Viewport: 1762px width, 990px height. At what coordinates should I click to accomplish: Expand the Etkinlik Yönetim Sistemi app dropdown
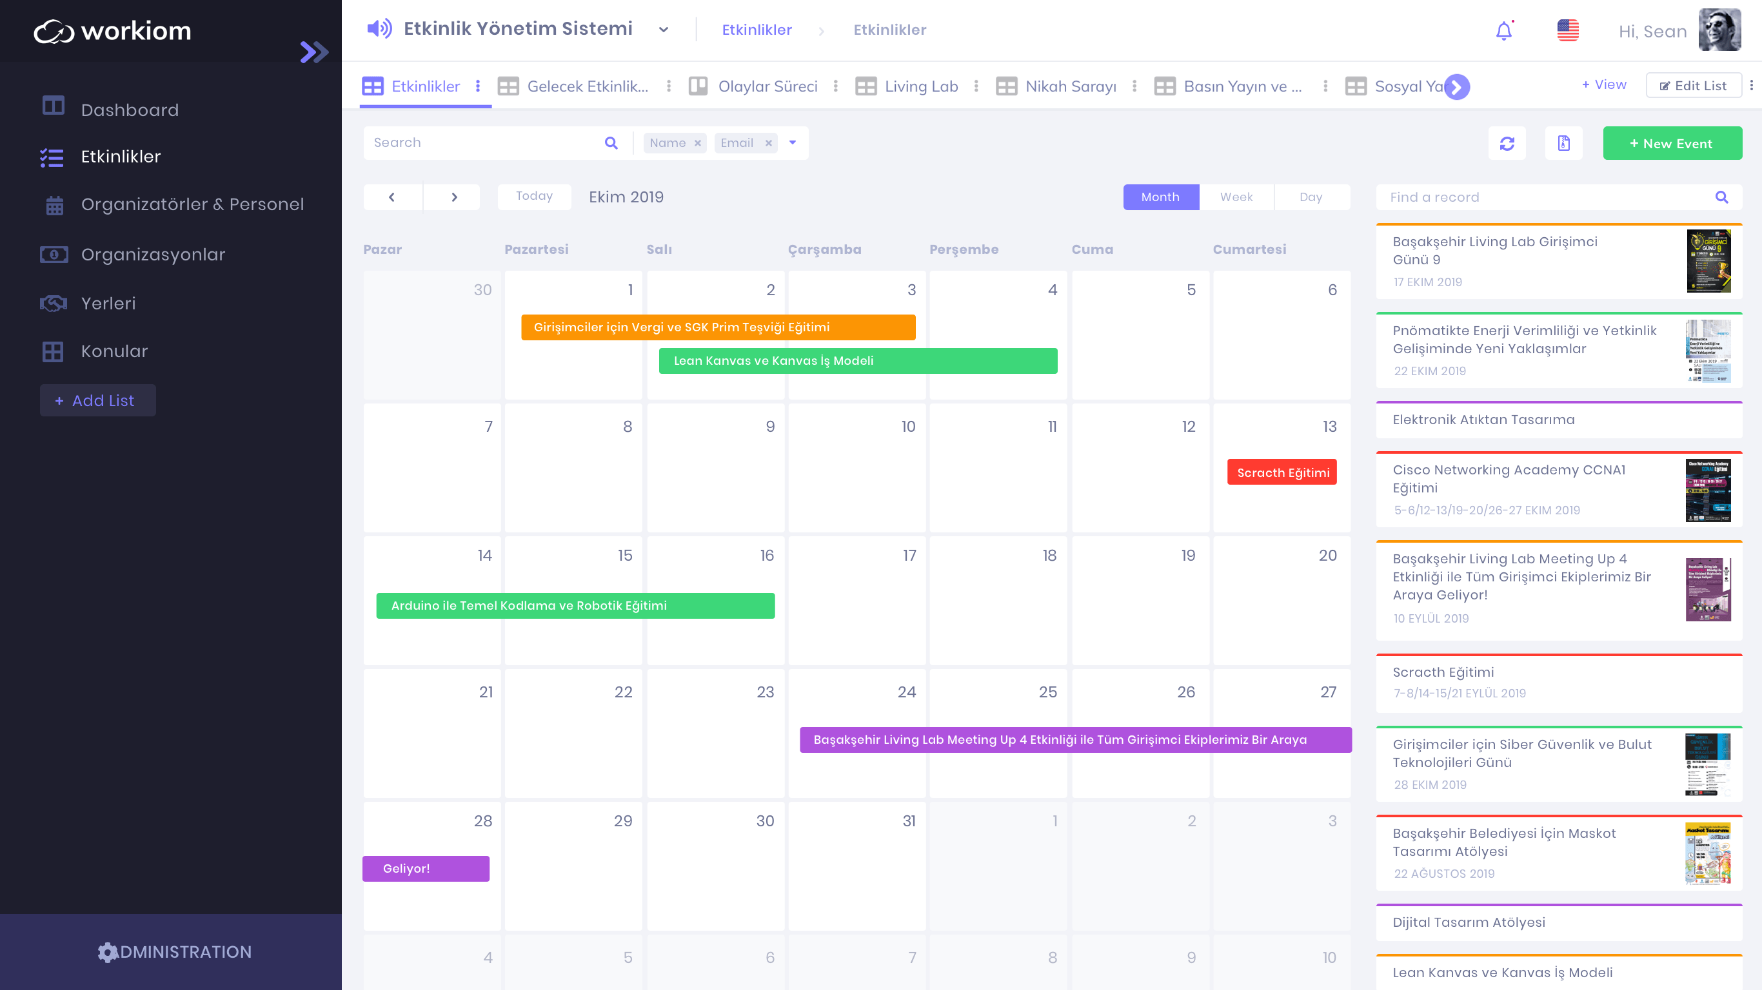click(x=663, y=30)
